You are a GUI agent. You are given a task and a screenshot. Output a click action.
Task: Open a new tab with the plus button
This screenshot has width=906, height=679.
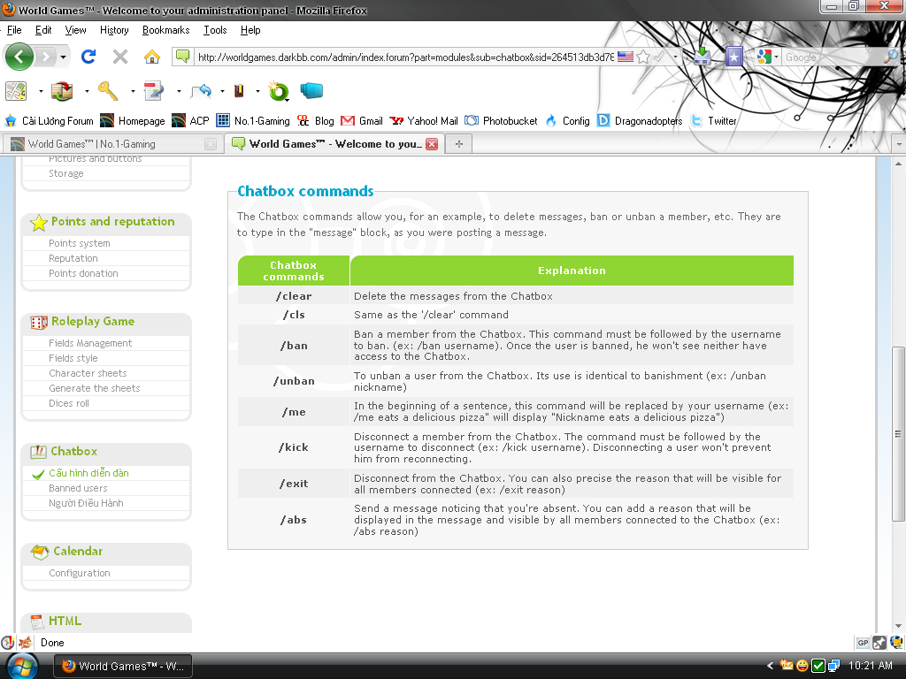[x=459, y=144]
